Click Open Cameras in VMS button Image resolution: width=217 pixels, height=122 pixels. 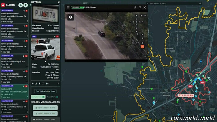tap(45, 108)
